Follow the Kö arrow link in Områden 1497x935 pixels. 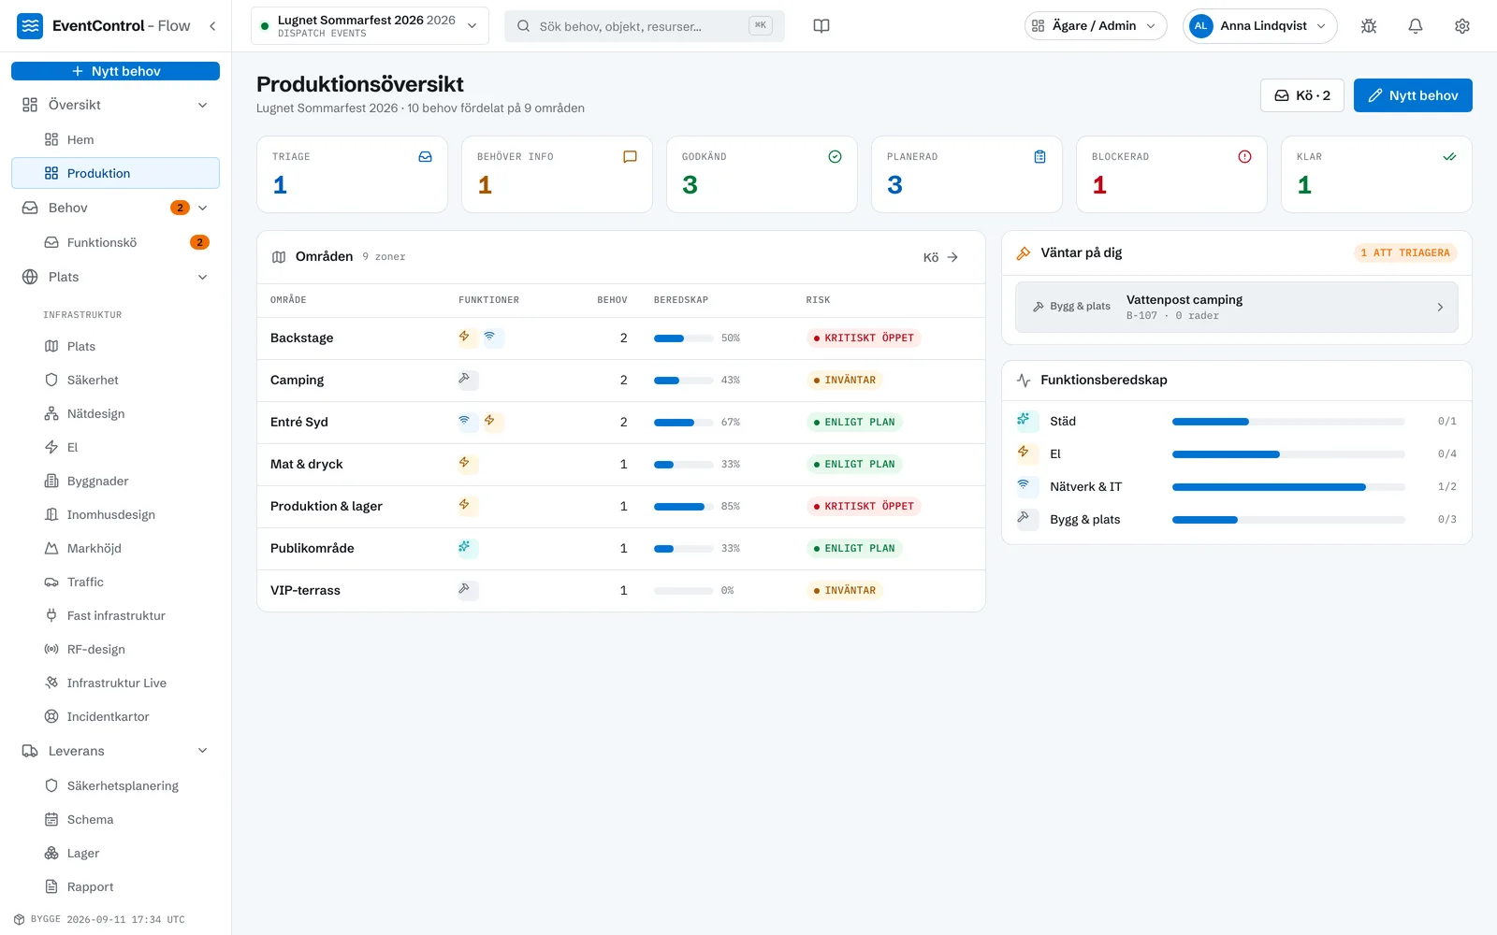pos(941,257)
